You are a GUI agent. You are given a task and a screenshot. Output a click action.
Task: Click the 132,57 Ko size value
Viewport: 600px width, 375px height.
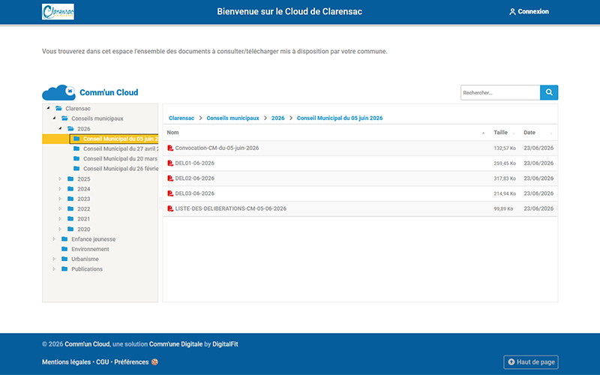tap(504, 148)
